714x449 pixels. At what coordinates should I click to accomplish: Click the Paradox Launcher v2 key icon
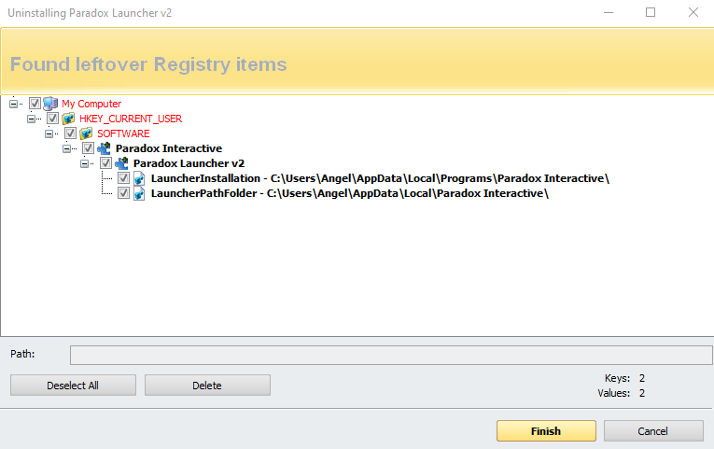pos(121,163)
